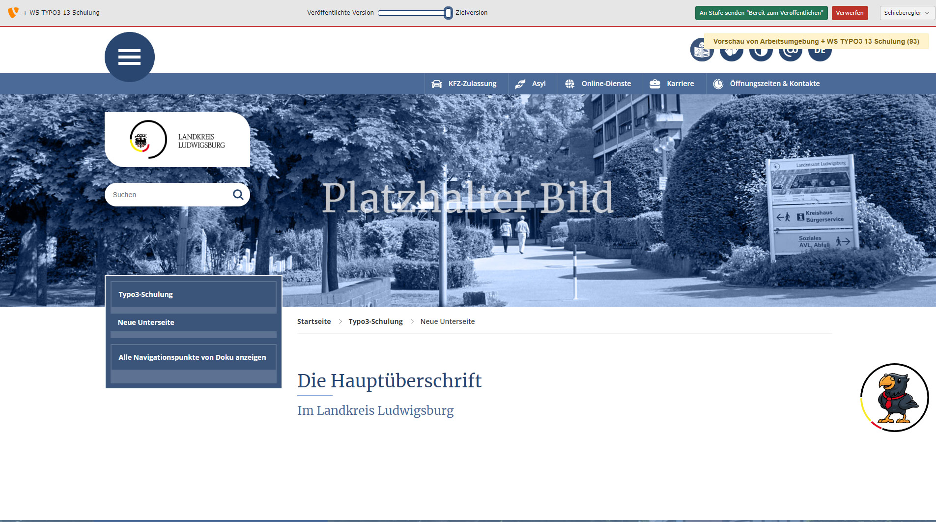Open the Landkreis Ludwigsburg logo homepage link

point(177,140)
